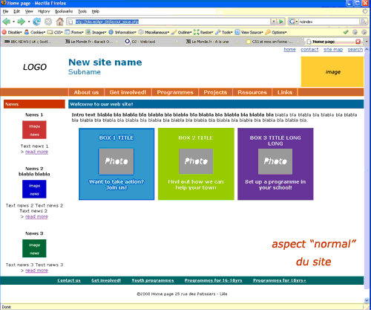Open the Links navigation item
371x310 pixels.
click(x=285, y=92)
